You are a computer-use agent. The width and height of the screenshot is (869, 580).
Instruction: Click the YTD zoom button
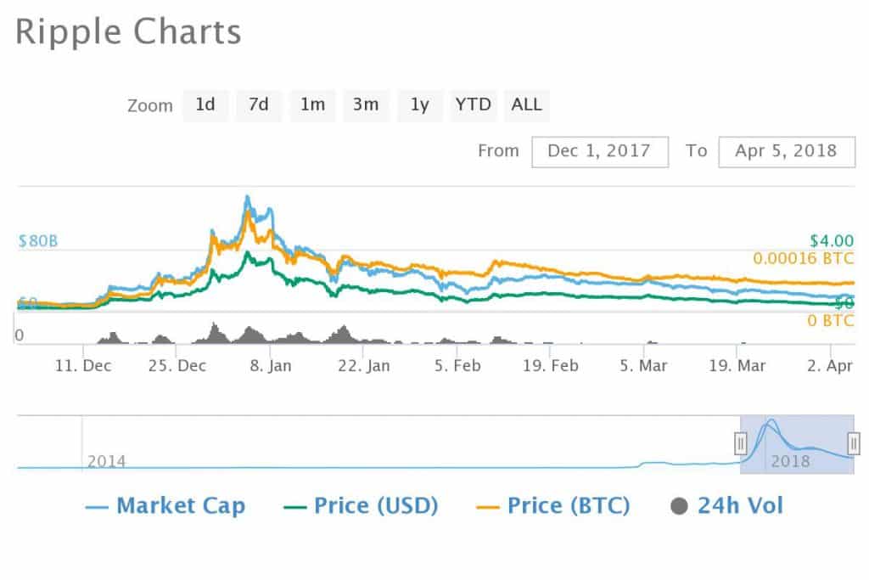coord(473,105)
